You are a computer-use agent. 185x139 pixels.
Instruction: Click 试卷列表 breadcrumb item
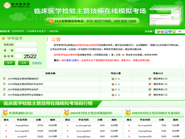(x=54, y=31)
